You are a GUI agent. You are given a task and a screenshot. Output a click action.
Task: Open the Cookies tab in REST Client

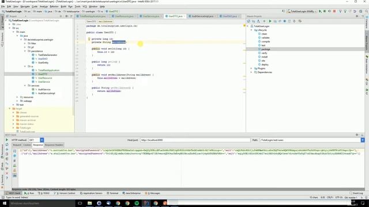click(27, 145)
